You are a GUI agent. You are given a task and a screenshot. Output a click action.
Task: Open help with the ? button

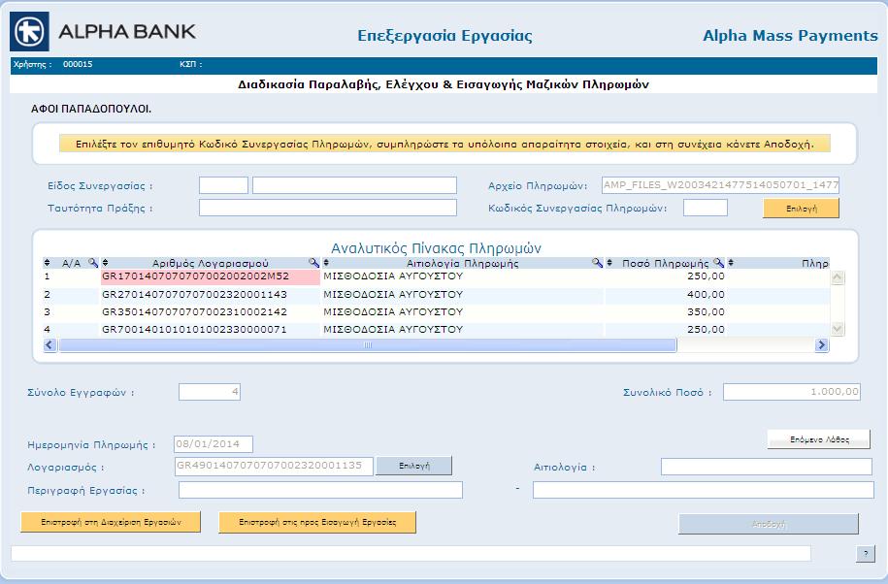pos(866,554)
